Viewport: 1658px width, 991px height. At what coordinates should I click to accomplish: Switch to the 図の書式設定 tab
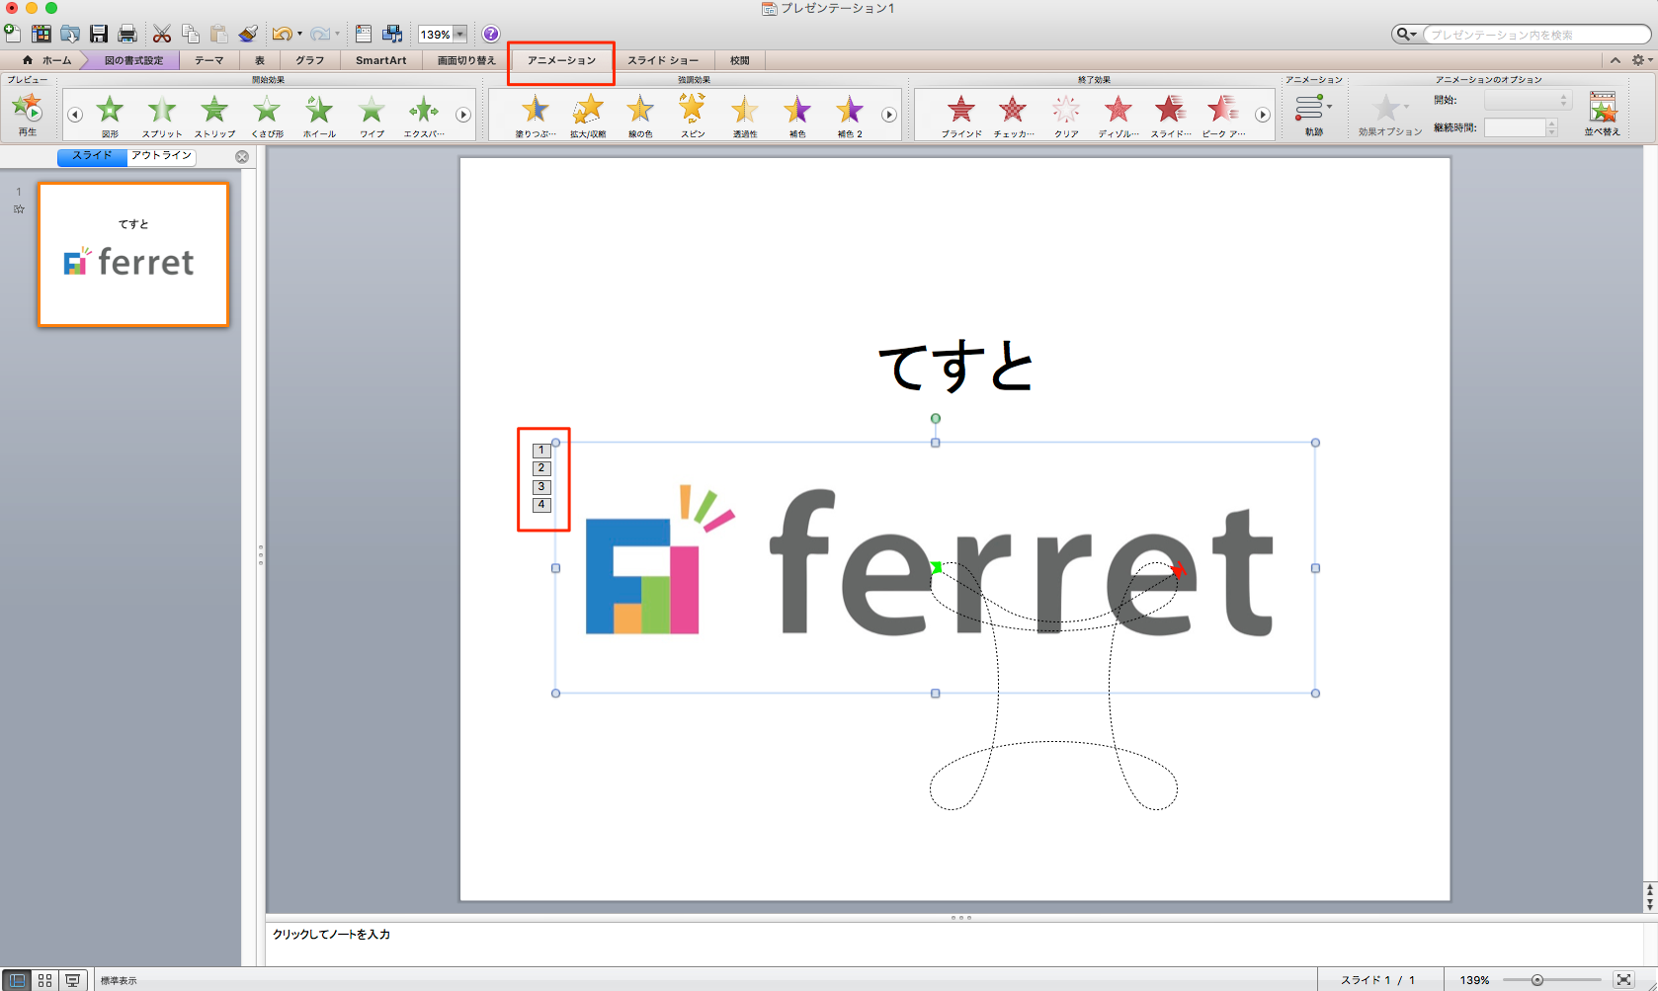(133, 60)
